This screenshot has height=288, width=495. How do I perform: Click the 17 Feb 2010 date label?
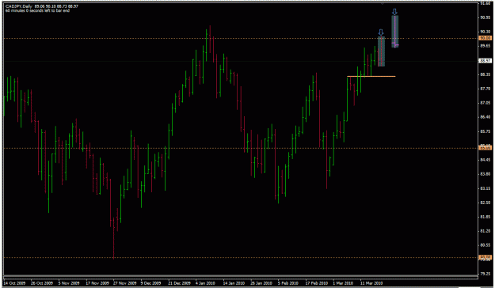point(316,283)
